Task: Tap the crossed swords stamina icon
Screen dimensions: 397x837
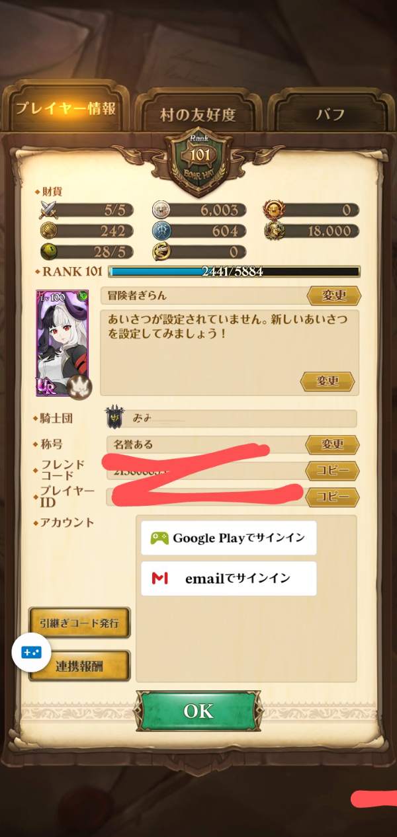Action: 48,210
